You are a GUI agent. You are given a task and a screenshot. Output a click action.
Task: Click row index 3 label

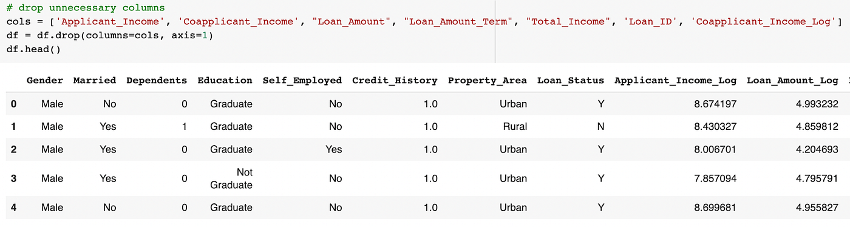pyautogui.click(x=13, y=178)
